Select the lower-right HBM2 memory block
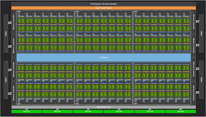Viewport: 206px width, 117px height. pos(201,80)
